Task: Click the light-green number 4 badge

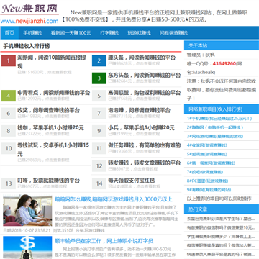Action: click(9, 96)
